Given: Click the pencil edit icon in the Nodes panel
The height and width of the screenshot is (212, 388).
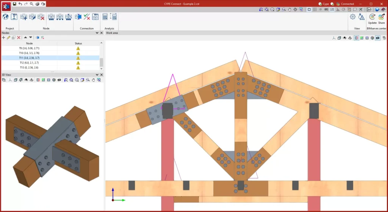Looking at the screenshot, I should [x=8, y=38].
